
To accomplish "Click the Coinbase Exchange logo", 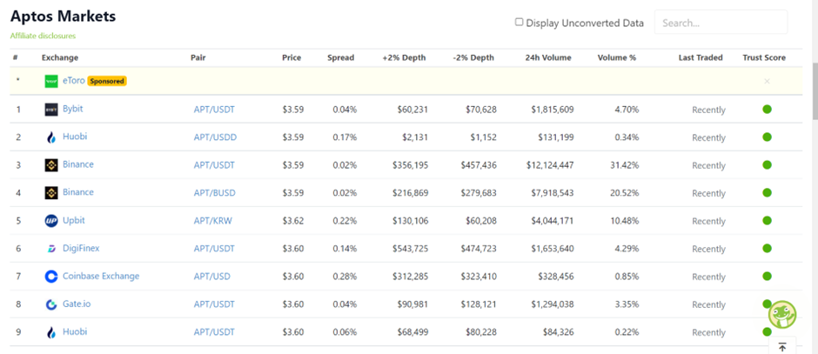I will click(51, 277).
